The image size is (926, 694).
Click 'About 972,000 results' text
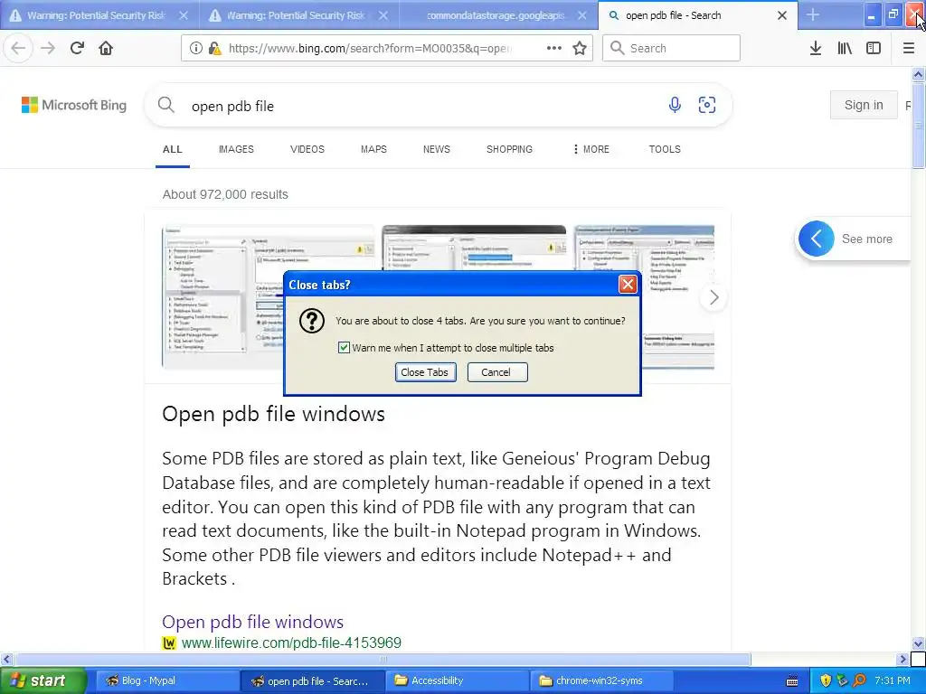point(225,194)
